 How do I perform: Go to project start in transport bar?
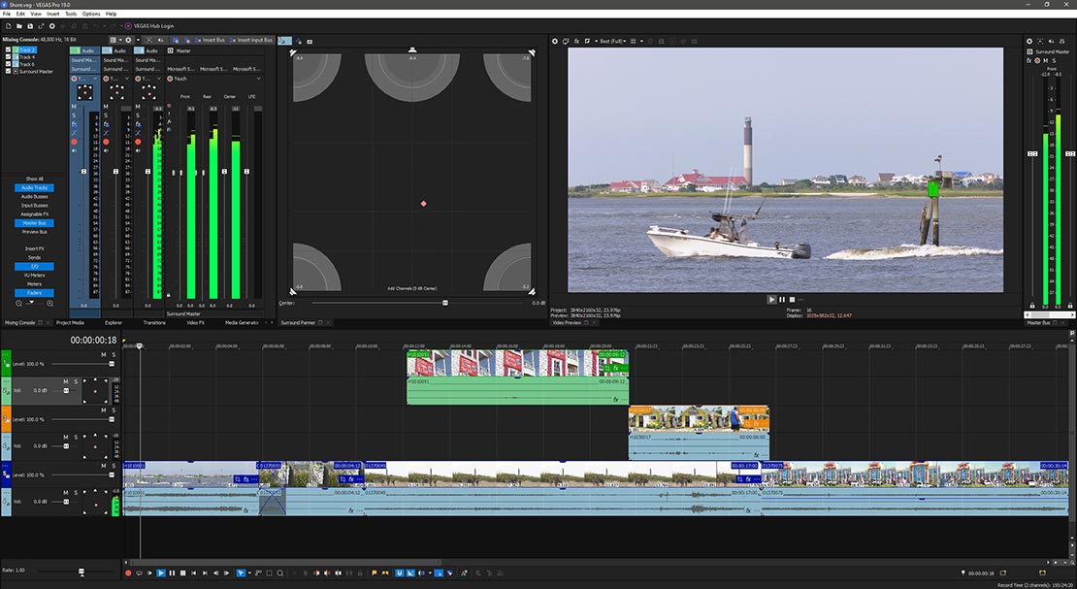point(194,573)
